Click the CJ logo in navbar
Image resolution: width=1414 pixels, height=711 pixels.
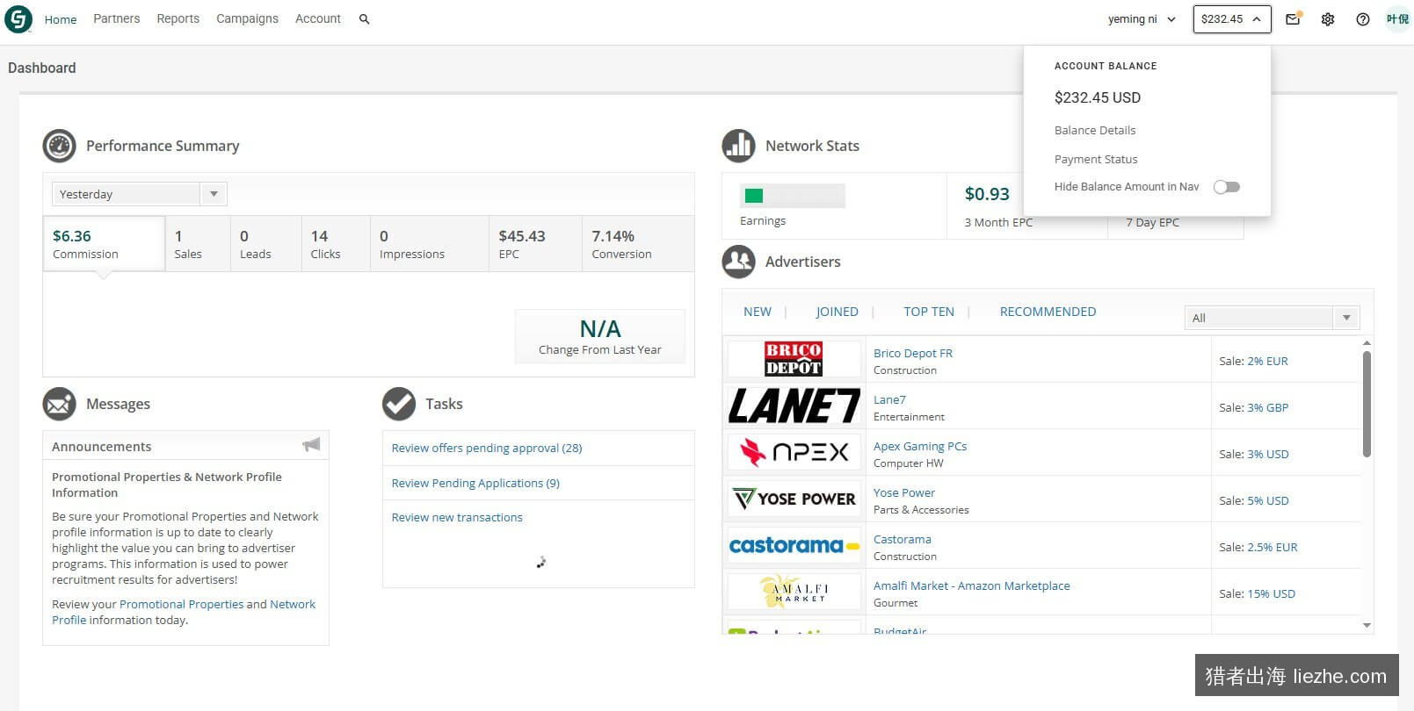(x=18, y=18)
